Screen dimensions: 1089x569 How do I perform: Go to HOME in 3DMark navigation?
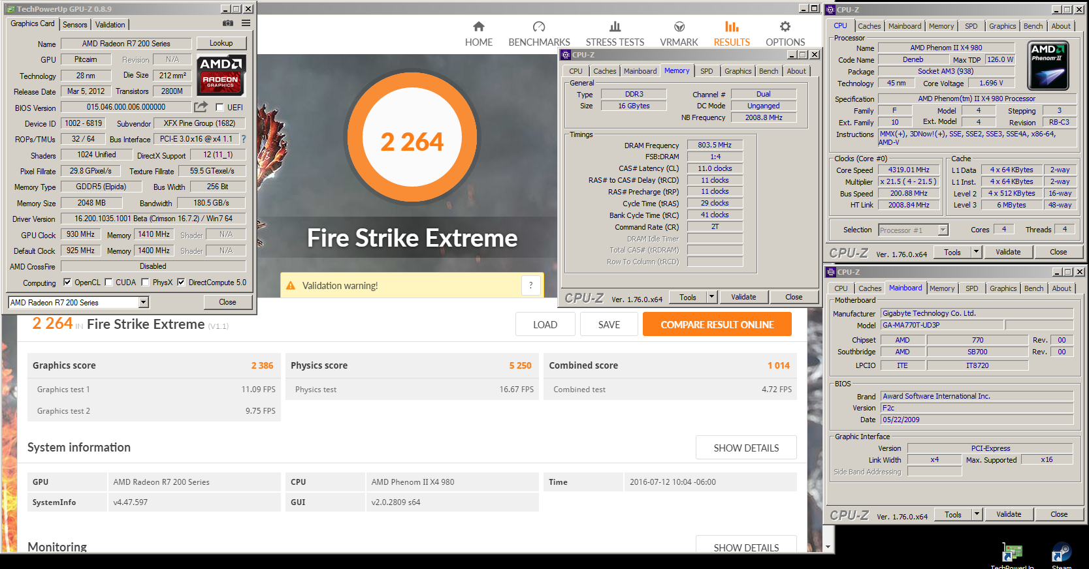[479, 34]
